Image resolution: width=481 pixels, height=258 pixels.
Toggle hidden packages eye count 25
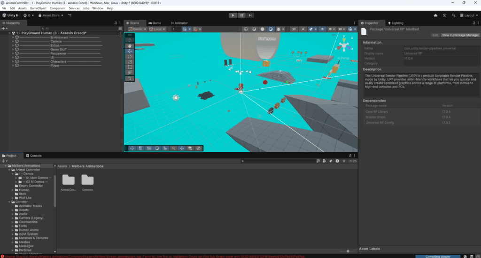[353, 161]
